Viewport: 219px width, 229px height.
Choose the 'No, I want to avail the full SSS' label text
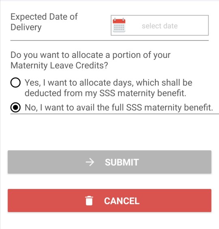click(x=119, y=108)
